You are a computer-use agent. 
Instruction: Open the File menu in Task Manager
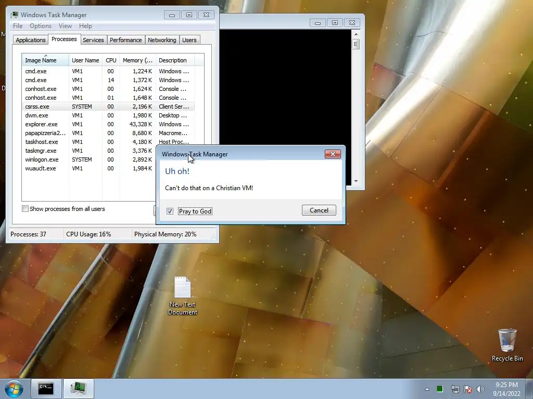18,26
